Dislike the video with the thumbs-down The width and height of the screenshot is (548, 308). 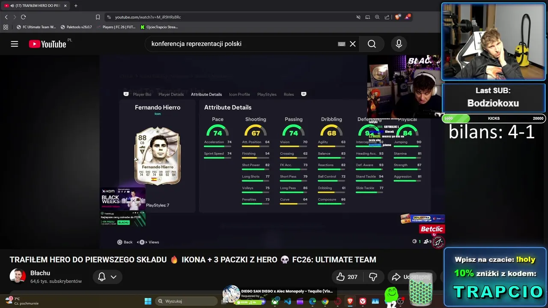click(x=373, y=277)
